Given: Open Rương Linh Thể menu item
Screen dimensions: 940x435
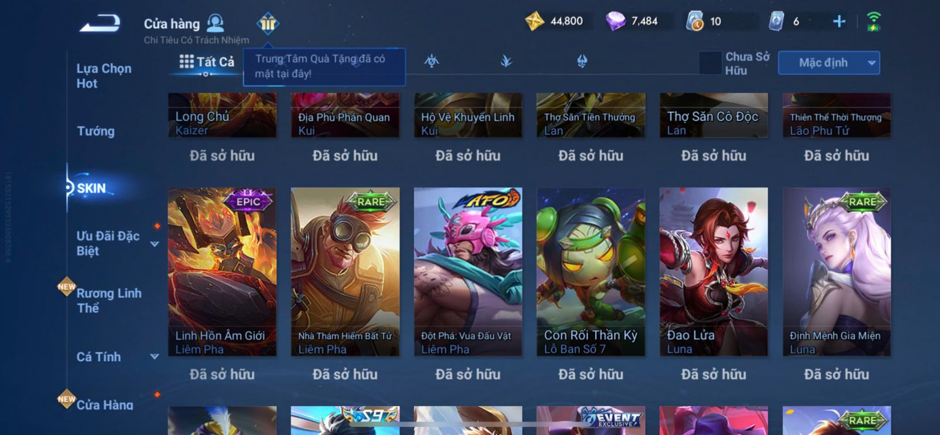Looking at the screenshot, I should tap(109, 300).
